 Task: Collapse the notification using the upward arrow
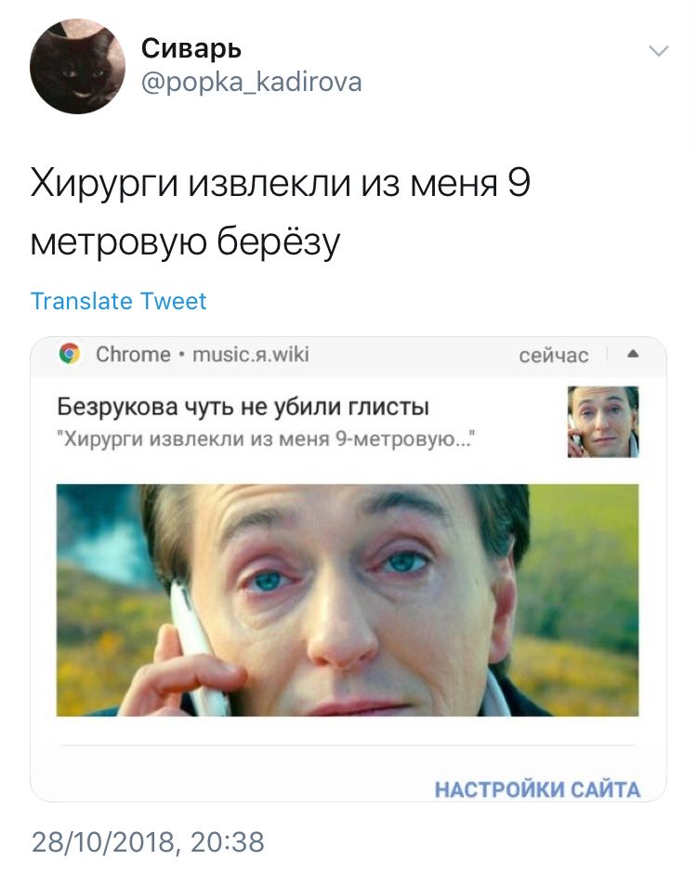click(633, 354)
